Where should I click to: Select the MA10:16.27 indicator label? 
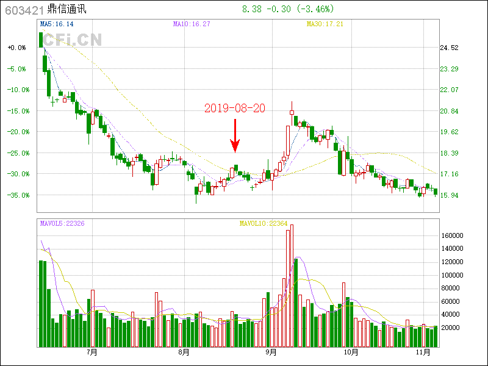click(x=192, y=24)
